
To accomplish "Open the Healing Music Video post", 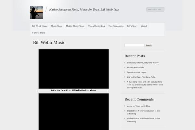I will pos(136,68).
